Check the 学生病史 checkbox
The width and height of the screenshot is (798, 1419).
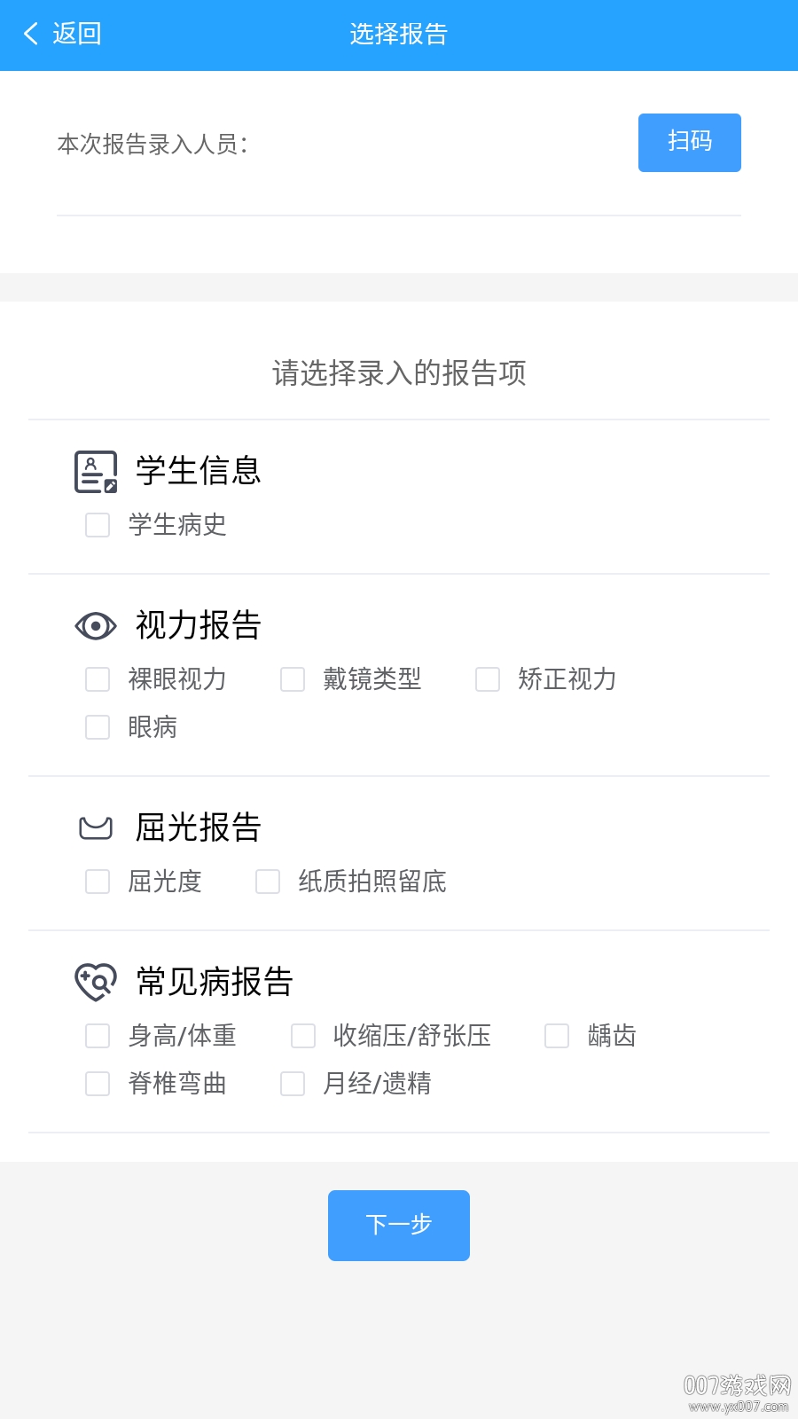pyautogui.click(x=98, y=525)
